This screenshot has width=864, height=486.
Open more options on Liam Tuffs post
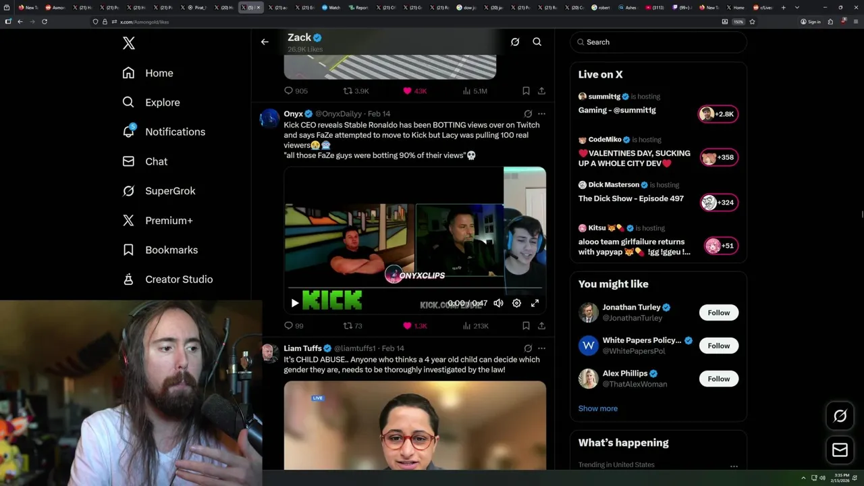[x=541, y=348]
